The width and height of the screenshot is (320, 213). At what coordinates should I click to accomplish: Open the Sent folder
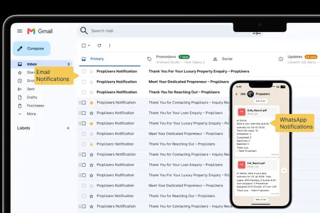click(x=30, y=89)
